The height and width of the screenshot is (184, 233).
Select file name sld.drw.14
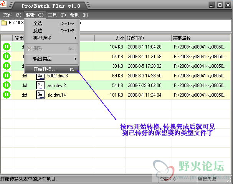[x=56, y=95]
